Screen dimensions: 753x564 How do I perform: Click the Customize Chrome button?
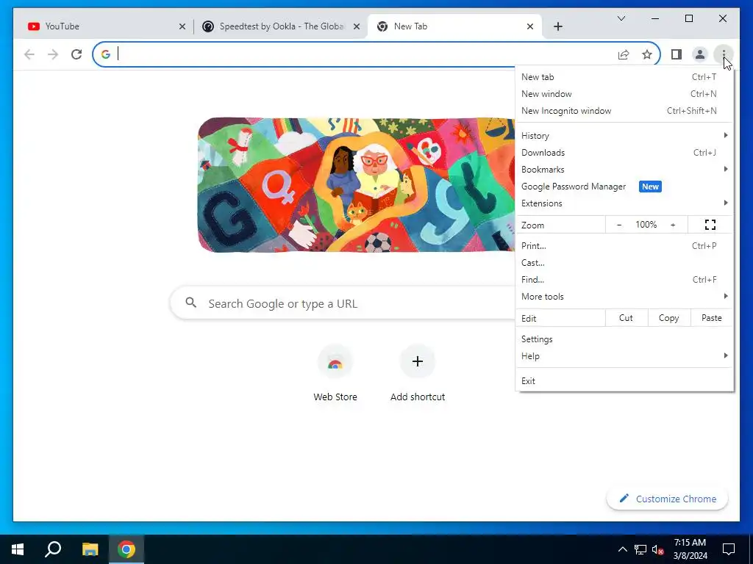click(668, 499)
